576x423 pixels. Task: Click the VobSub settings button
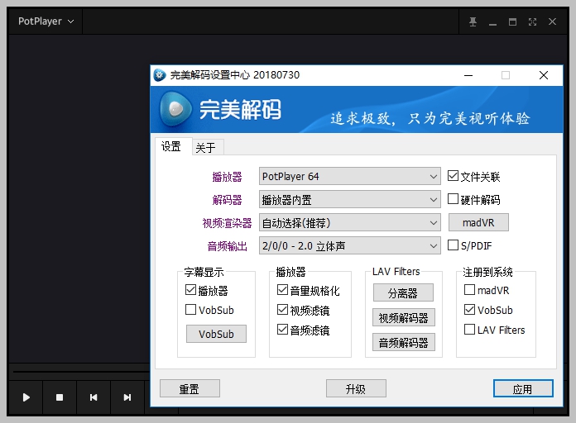click(216, 334)
